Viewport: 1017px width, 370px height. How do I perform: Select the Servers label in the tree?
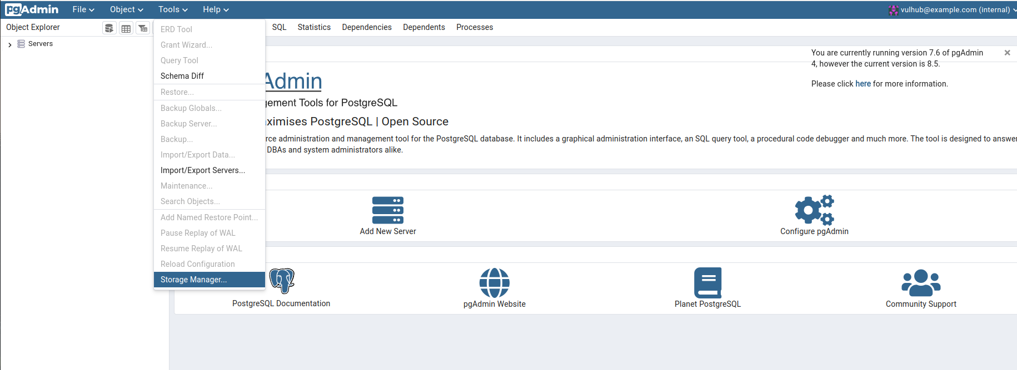pyautogui.click(x=41, y=44)
